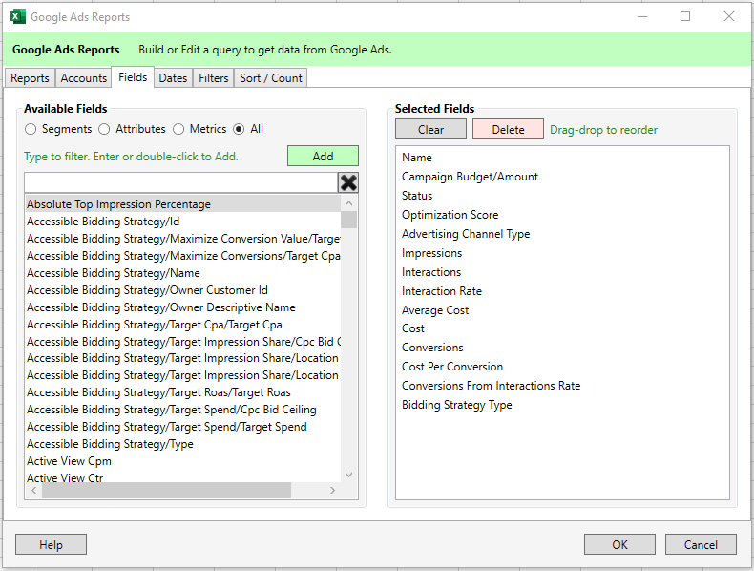Click the Excel icon in the title bar
Viewport: 754px width, 571px height.
pyautogui.click(x=18, y=16)
